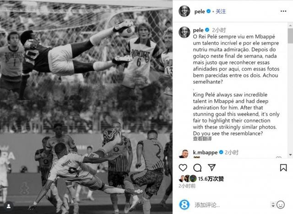Click 查看翻译 to view translation
The image size is (293, 214).
tap(202, 139)
